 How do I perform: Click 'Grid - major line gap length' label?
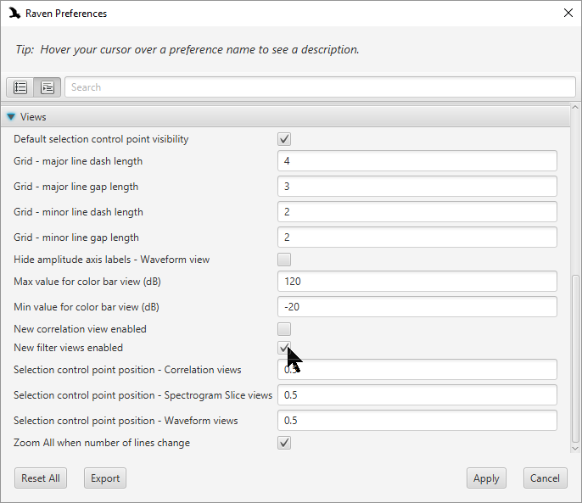point(76,187)
